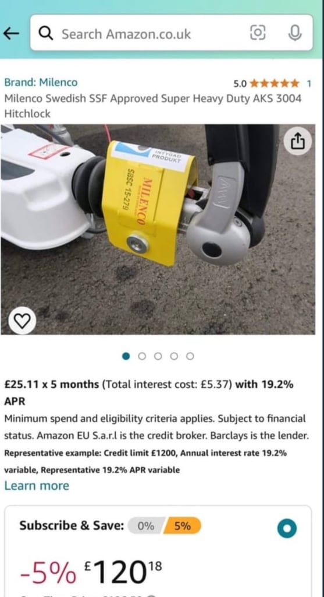Tap the Milenco Hitchlock product title
The height and width of the screenshot is (597, 324).
tap(153, 106)
